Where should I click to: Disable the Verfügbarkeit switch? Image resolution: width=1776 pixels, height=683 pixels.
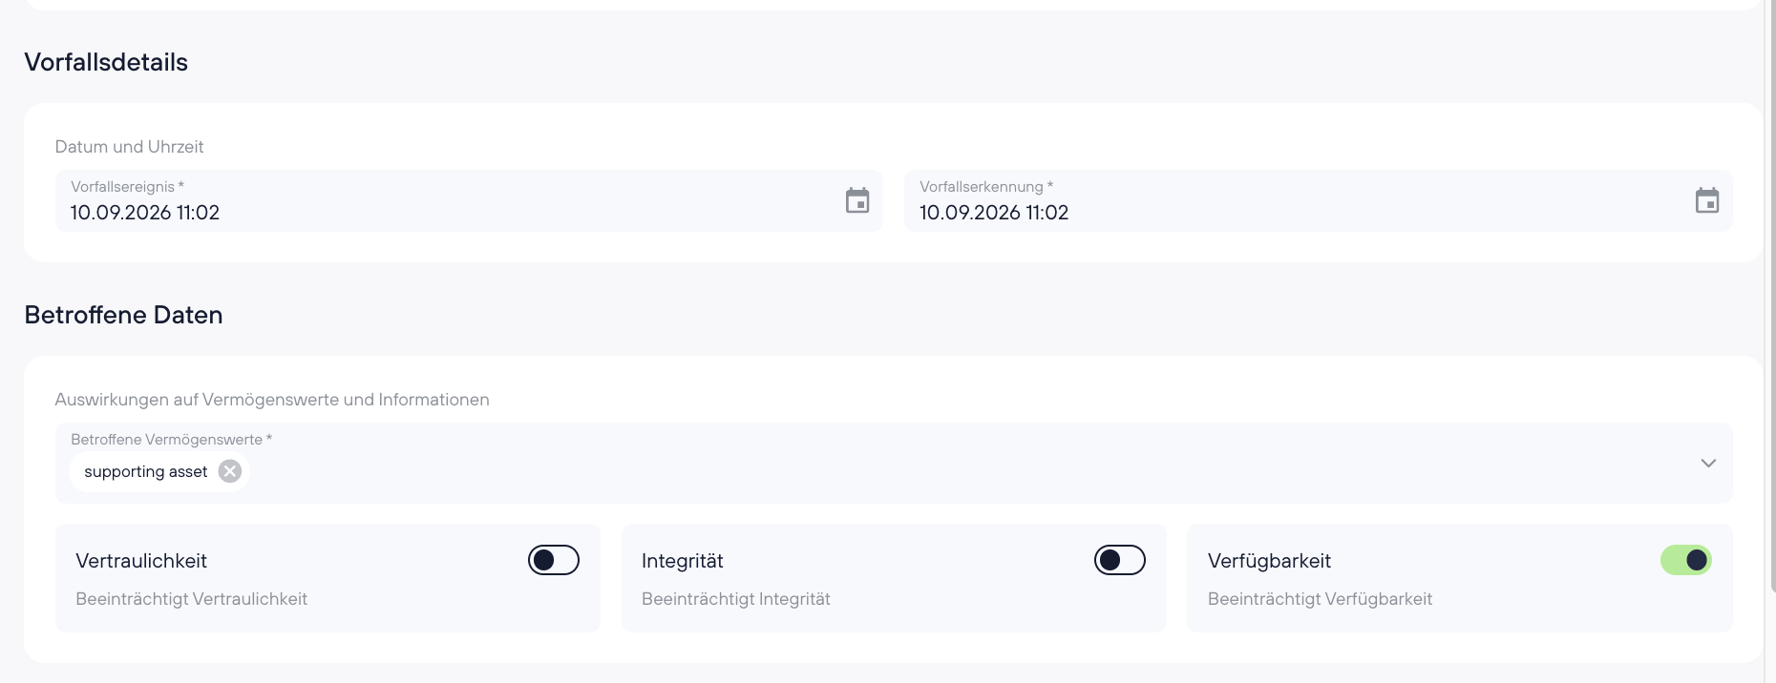pyautogui.click(x=1686, y=560)
